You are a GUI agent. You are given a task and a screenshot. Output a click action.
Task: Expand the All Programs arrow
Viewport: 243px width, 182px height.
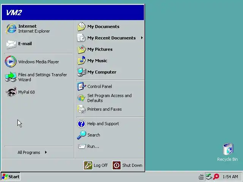coord(46,152)
